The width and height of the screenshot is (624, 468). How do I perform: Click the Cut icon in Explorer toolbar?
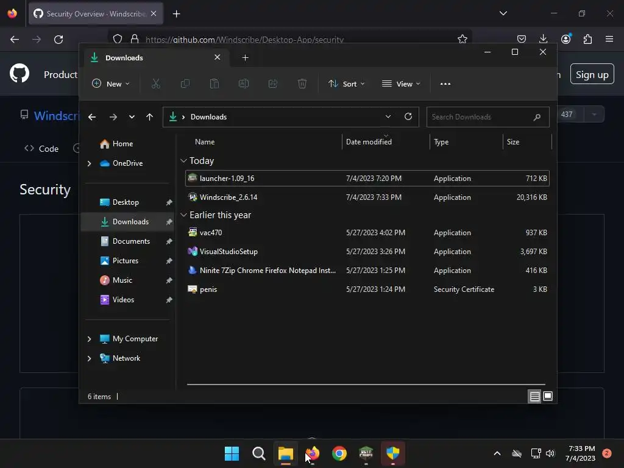pyautogui.click(x=155, y=83)
